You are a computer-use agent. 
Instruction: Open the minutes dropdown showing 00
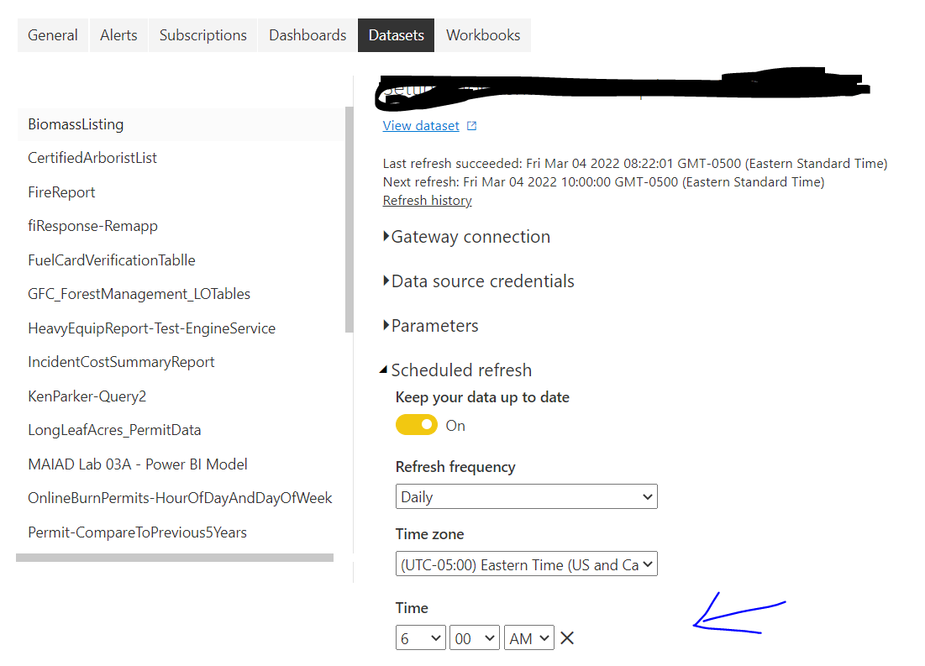[475, 637]
